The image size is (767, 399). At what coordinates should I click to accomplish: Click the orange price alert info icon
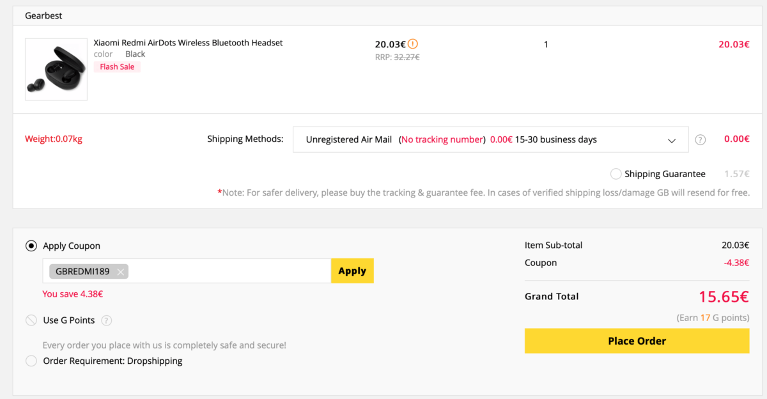(x=413, y=44)
